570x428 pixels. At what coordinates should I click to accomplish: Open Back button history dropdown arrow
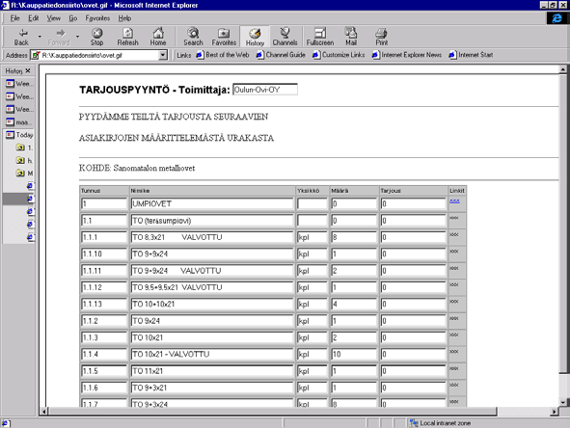pos(40,37)
